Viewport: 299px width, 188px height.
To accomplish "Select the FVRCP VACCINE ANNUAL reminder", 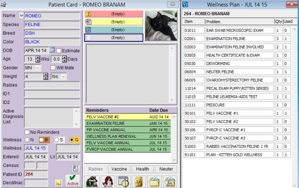I will [128, 149].
